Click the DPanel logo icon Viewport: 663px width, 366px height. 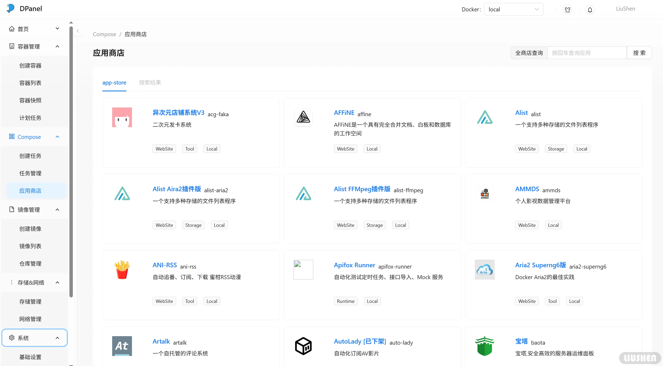point(11,8)
